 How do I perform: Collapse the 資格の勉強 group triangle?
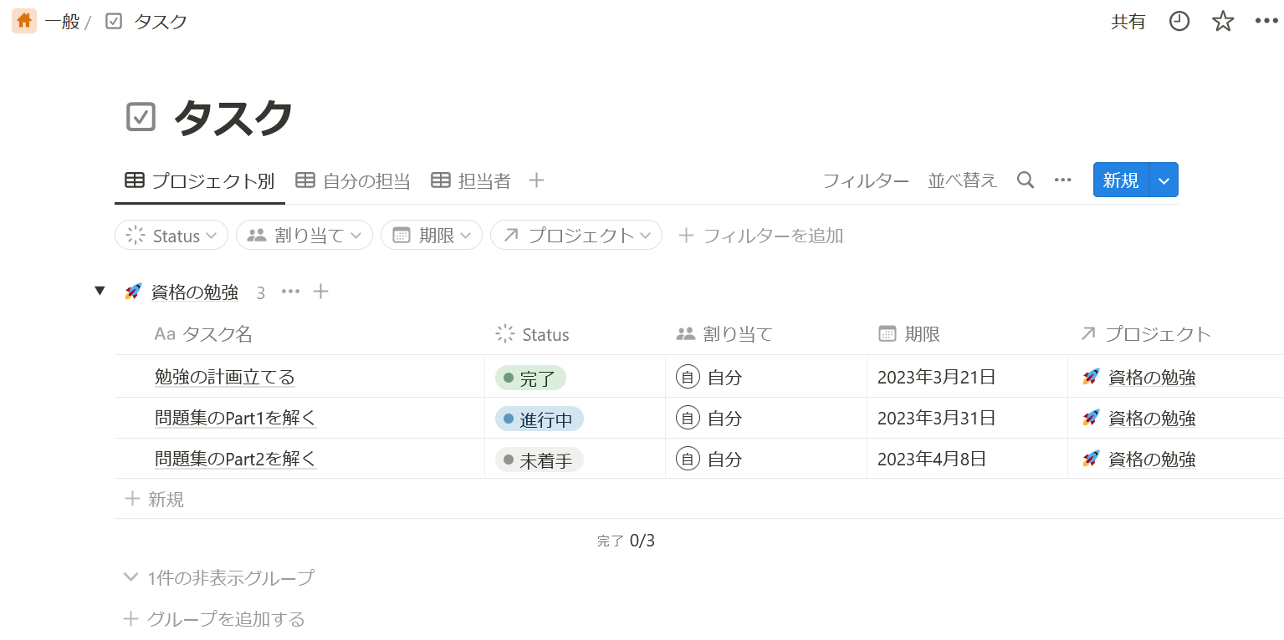pos(100,291)
